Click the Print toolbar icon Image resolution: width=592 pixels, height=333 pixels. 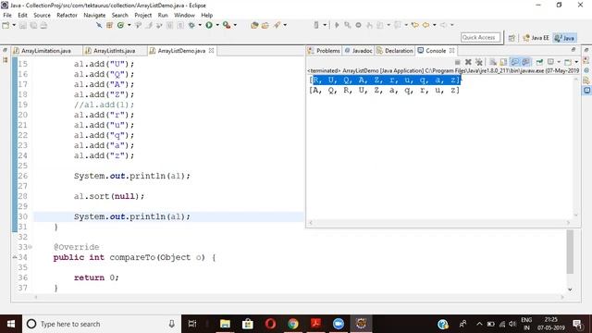[43, 25]
